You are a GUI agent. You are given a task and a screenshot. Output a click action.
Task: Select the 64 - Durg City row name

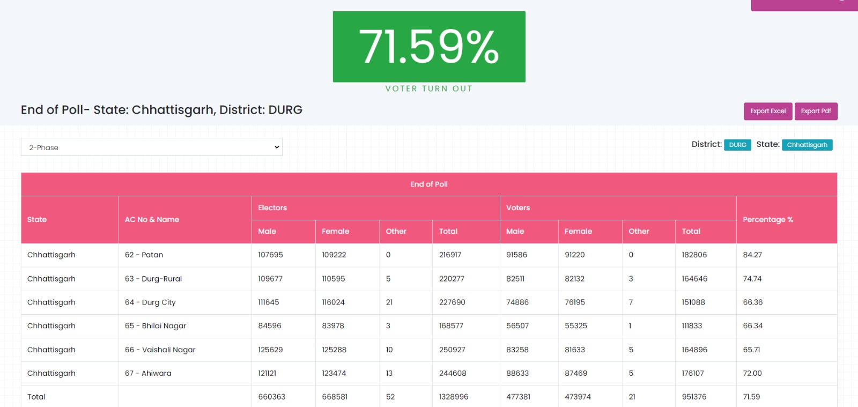150,302
